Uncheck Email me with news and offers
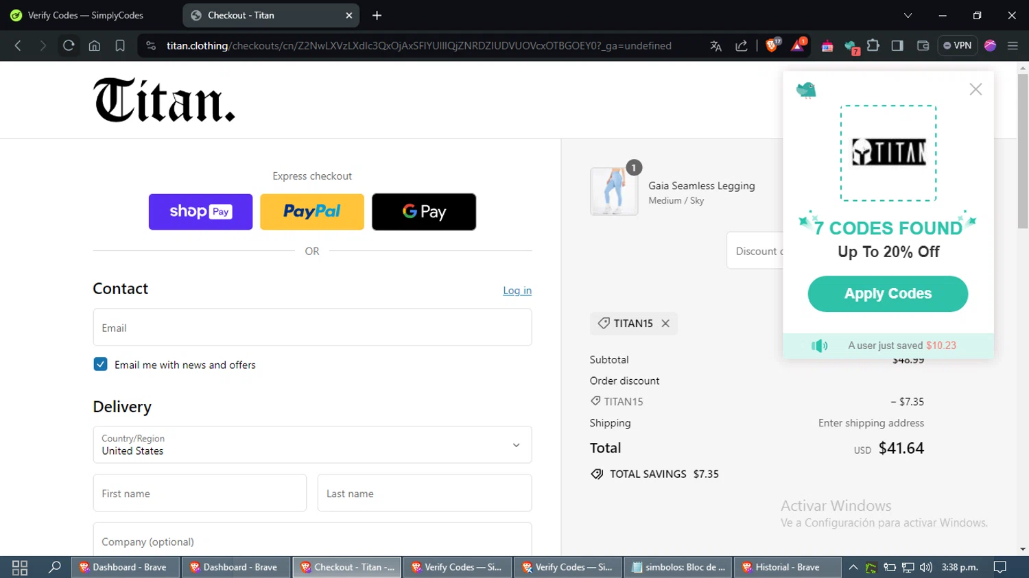This screenshot has height=578, width=1029. 100,364
